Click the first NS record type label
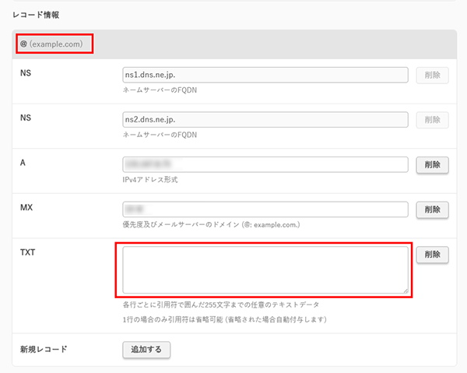 pyautogui.click(x=26, y=72)
